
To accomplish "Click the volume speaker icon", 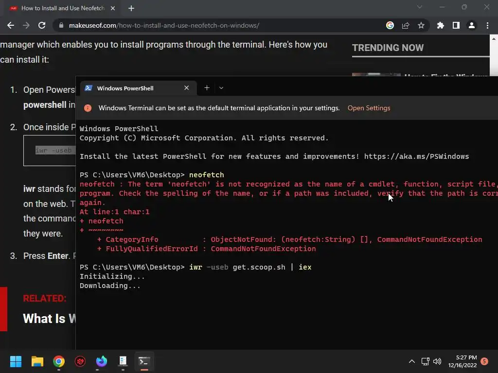I will point(437,361).
